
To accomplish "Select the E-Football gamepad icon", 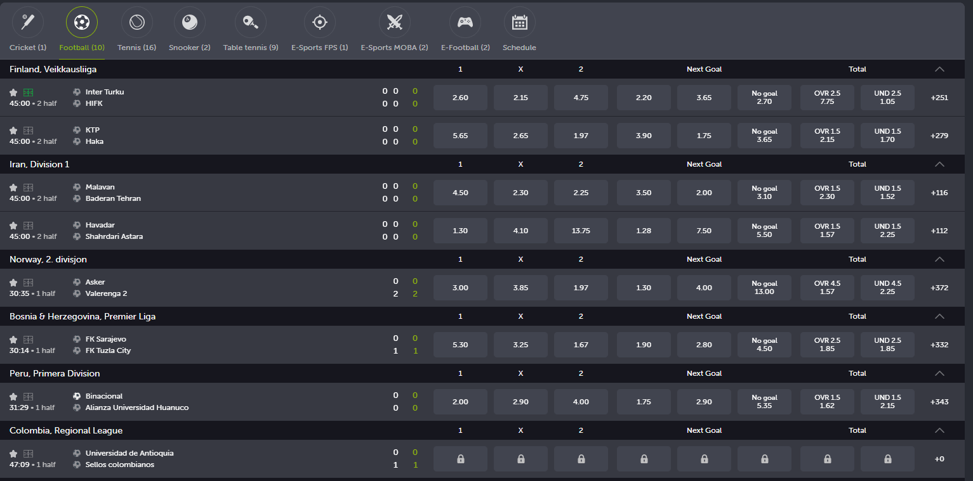I will (x=465, y=22).
